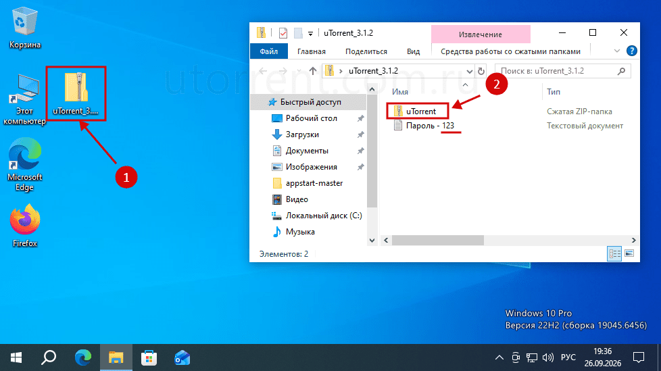The width and height of the screenshot is (661, 371).
Task: Launch Firefox from desktop shortcut
Action: (x=25, y=226)
